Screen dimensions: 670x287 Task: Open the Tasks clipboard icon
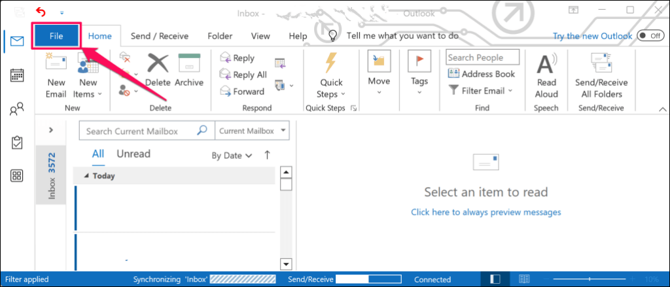point(18,143)
